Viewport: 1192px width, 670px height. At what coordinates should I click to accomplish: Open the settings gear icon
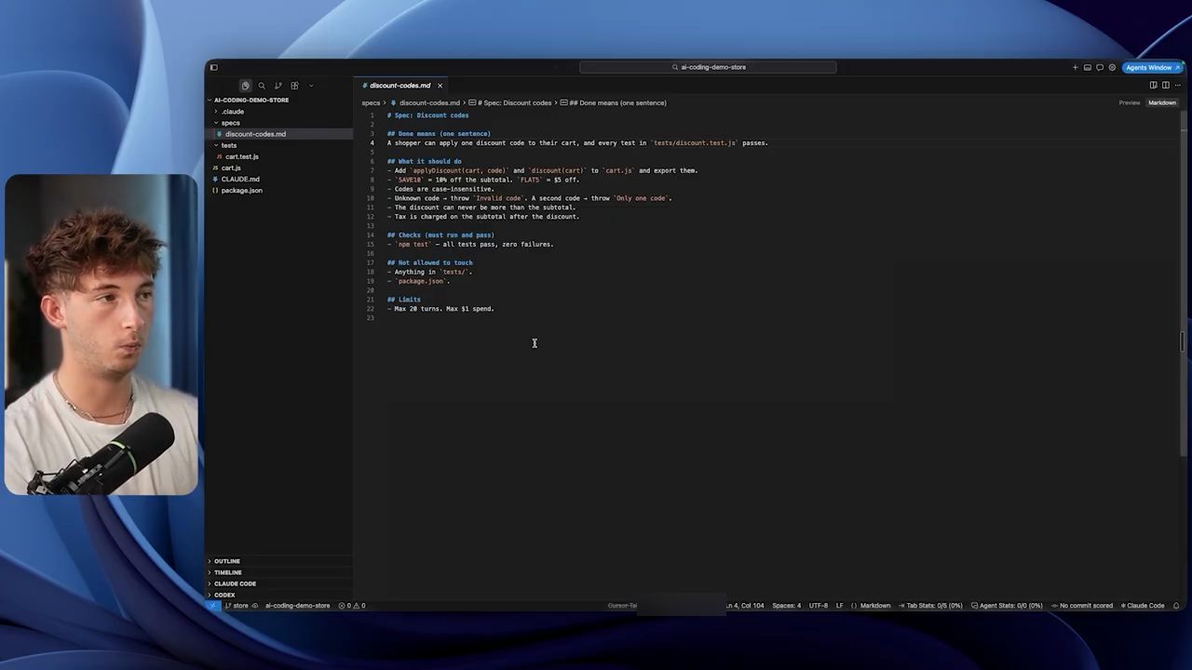[x=1112, y=67]
